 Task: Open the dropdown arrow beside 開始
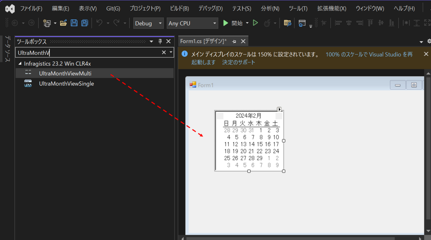click(247, 23)
